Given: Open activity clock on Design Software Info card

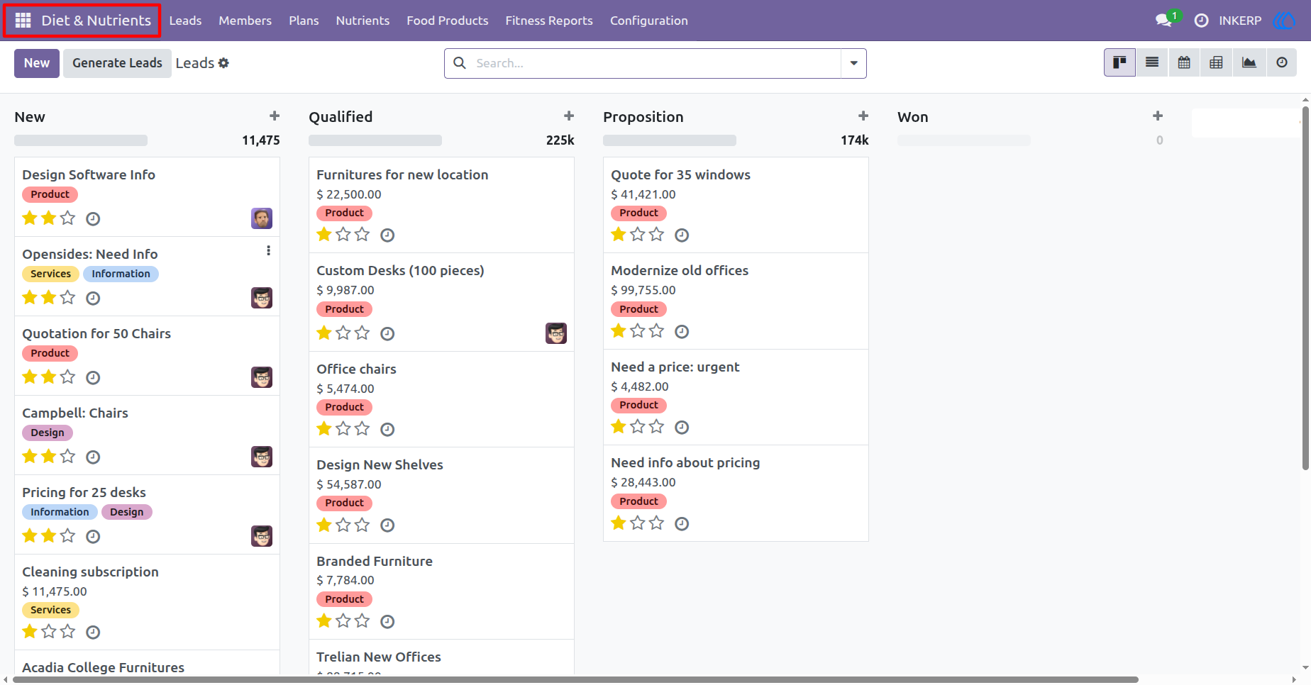Looking at the screenshot, I should 93,219.
